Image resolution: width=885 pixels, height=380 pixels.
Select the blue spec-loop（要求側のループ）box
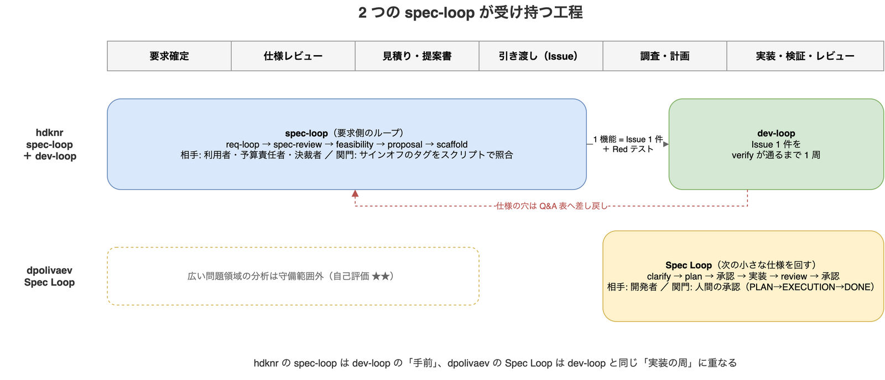point(347,144)
